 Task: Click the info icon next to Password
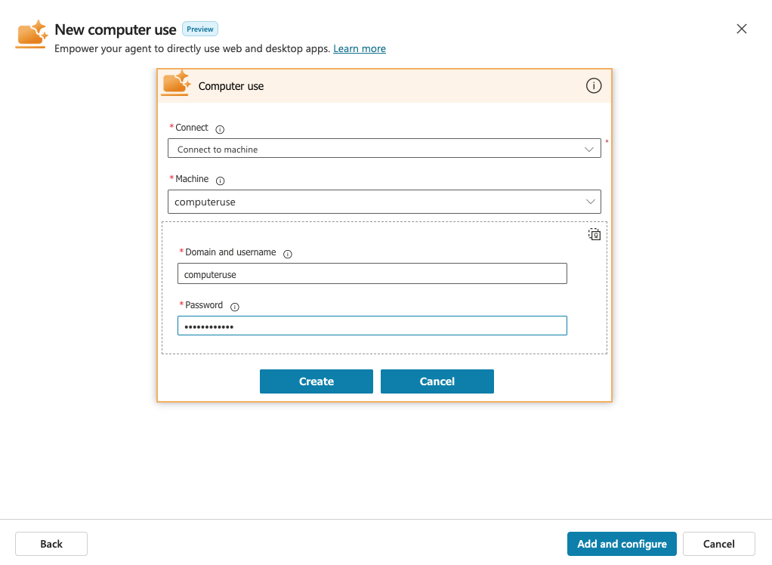[x=234, y=307]
